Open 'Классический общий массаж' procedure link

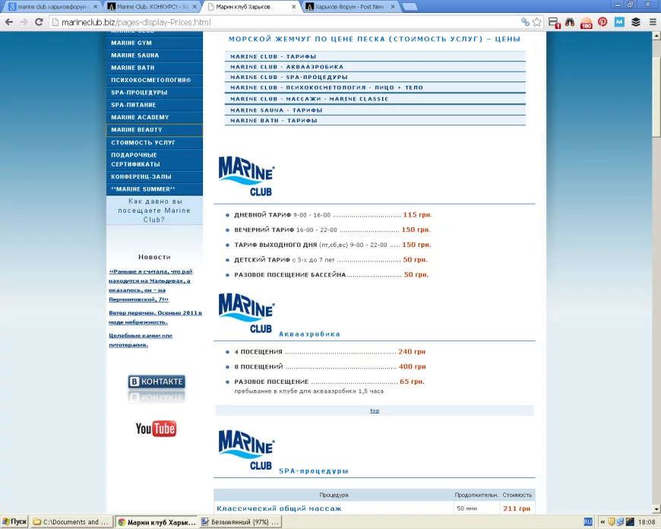(x=279, y=508)
